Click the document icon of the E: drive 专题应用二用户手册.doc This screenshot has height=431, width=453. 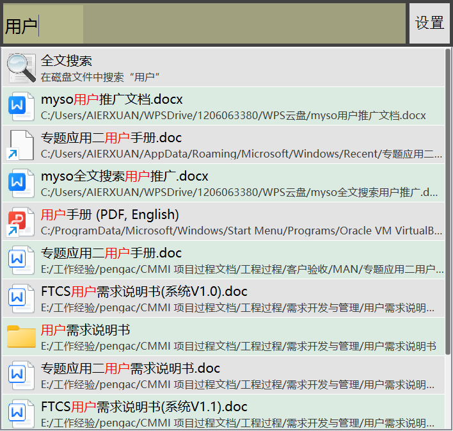point(21,260)
